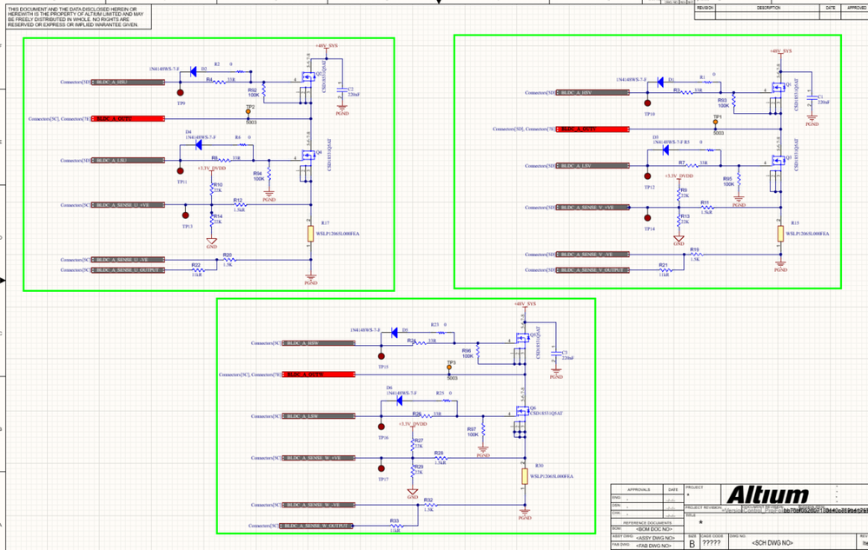
Task: Click the BLDC_A_SENSE_V_OUTPUT port
Action: tap(593, 270)
